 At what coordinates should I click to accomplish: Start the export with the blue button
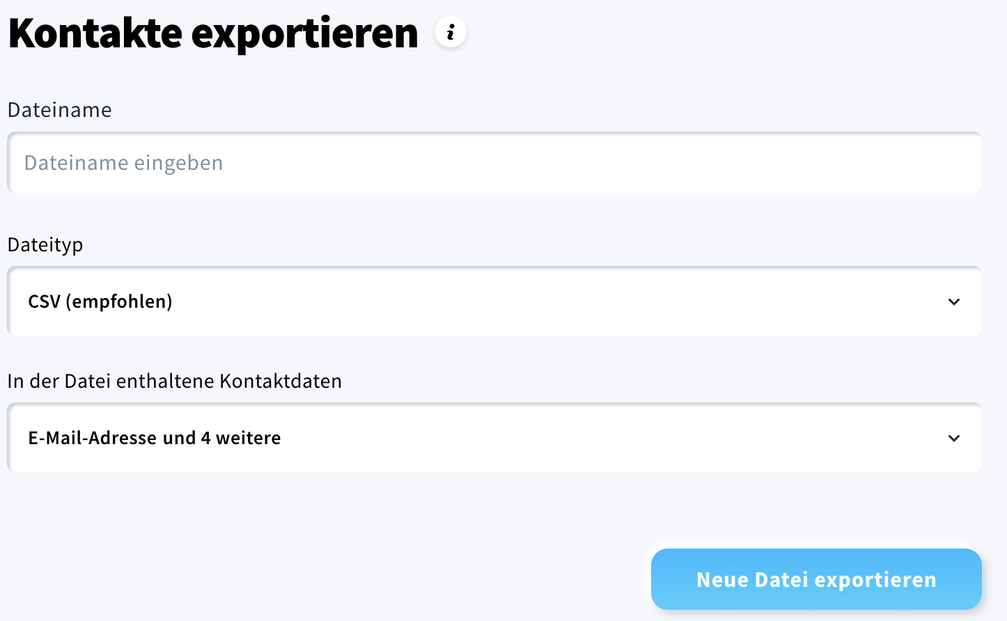click(x=815, y=579)
